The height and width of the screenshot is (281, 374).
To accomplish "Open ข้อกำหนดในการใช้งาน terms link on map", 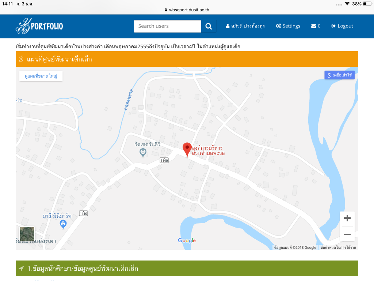I will (x=338, y=248).
